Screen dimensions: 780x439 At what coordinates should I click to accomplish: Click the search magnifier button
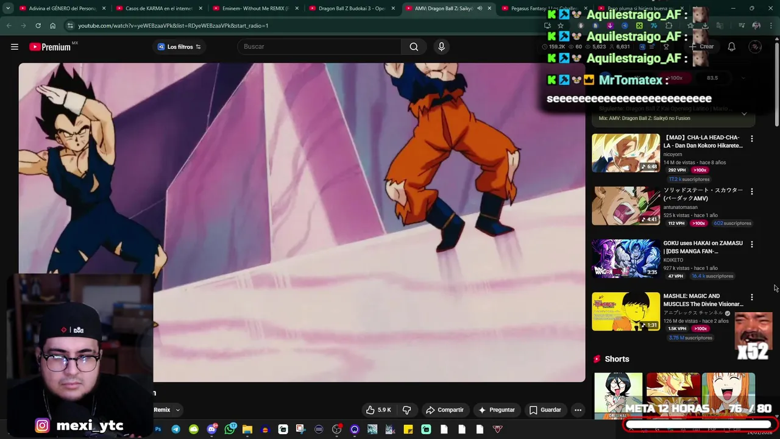click(414, 47)
